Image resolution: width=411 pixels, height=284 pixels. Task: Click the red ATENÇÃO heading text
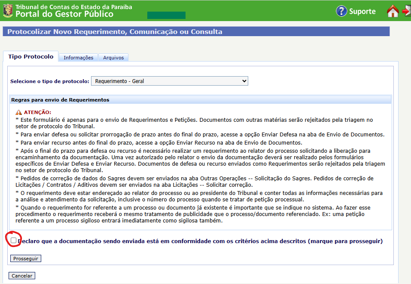tap(37, 112)
